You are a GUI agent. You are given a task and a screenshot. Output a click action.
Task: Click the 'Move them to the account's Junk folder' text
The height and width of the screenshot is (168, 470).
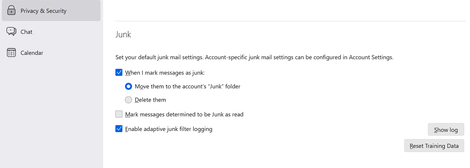[x=188, y=86]
